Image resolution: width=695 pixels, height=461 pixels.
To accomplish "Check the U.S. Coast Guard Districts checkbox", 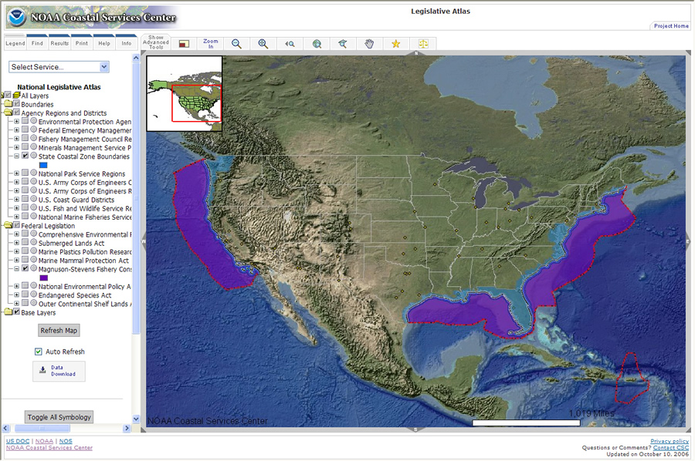I will pyautogui.click(x=25, y=199).
